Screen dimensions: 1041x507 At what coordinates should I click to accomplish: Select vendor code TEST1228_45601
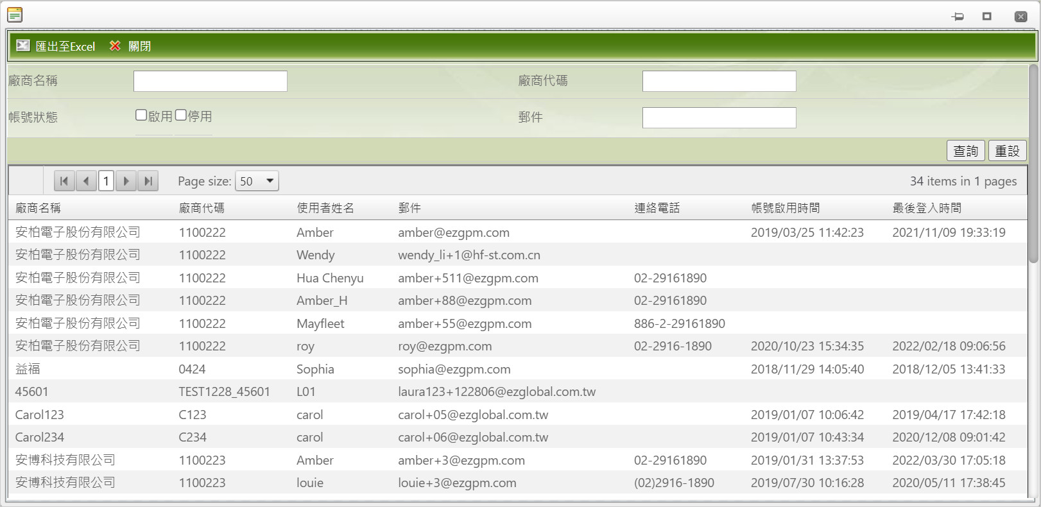(224, 391)
